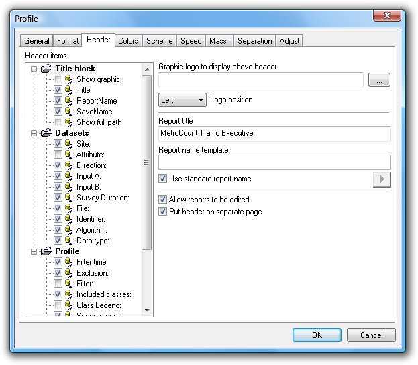Click the item icon next to File:
This screenshot has width=418, height=365.
point(69,208)
